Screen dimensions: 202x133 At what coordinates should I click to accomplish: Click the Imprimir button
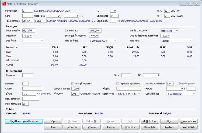pos(111,127)
